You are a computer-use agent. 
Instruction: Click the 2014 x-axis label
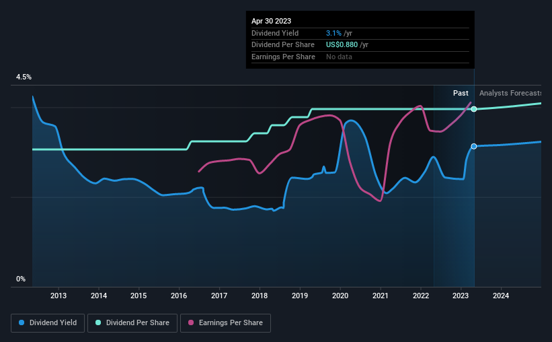(x=99, y=296)
